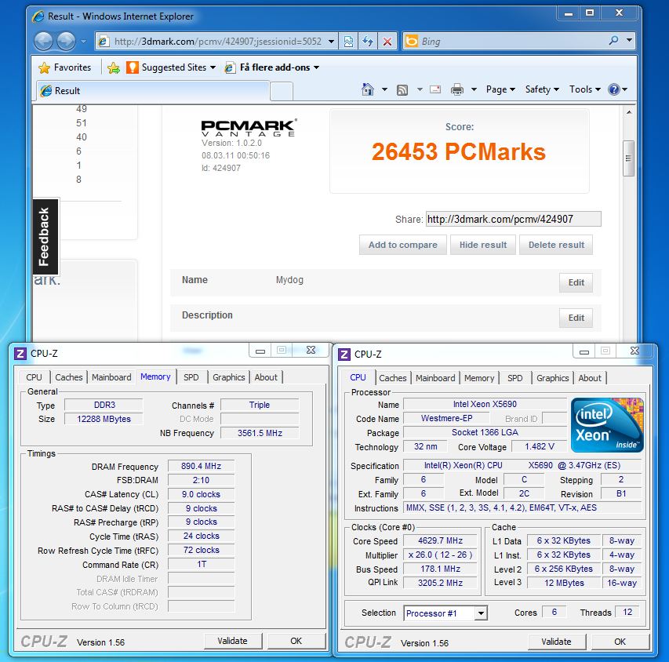Screen dimensions: 669x662
Task: Open the Tools menu
Action: 584,89
